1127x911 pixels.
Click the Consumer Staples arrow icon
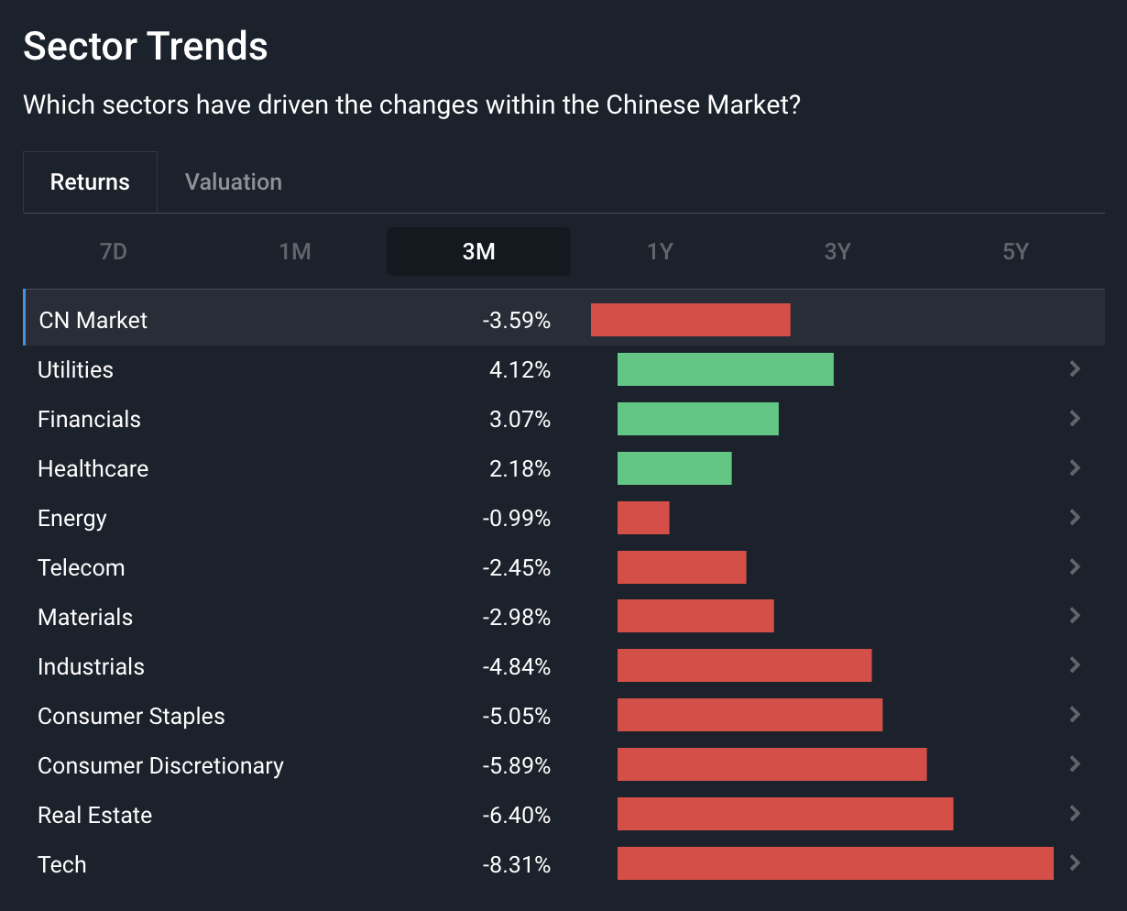tap(1075, 715)
